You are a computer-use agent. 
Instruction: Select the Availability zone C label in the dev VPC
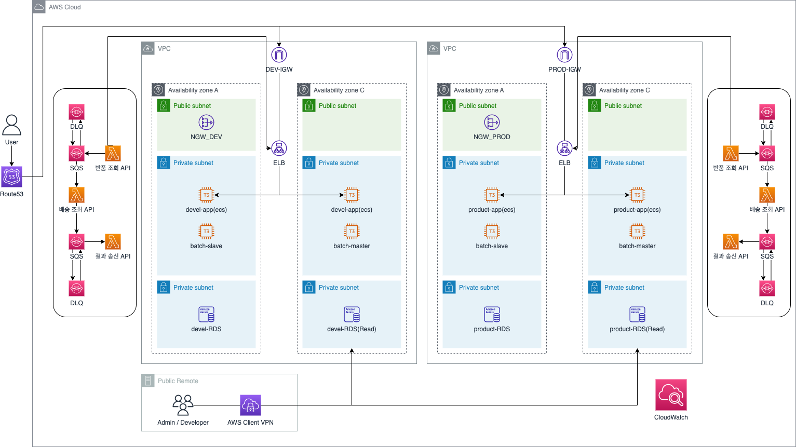339,90
